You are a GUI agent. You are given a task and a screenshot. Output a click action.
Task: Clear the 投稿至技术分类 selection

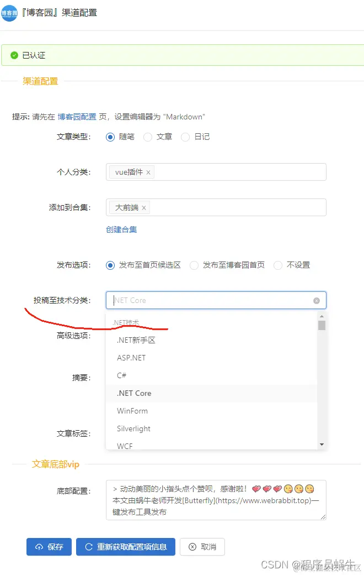pyautogui.click(x=317, y=301)
